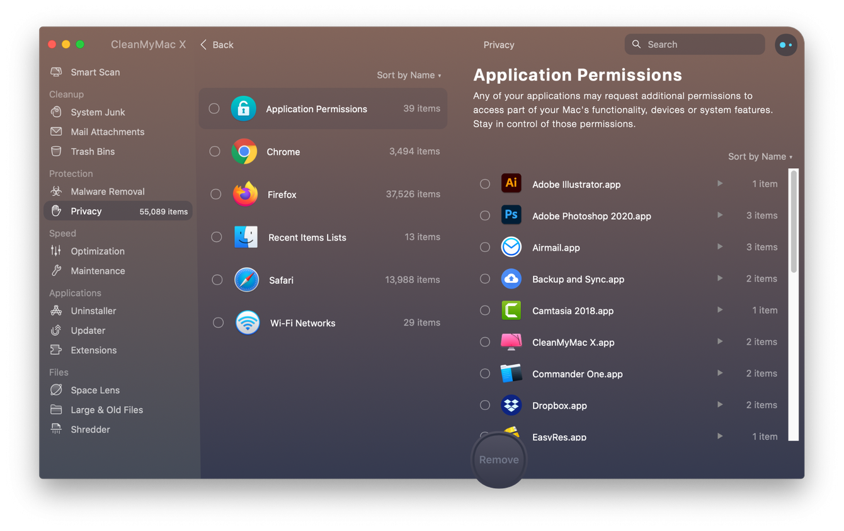The height and width of the screenshot is (531, 844).
Task: Select the Firefox category radio button
Action: coord(215,194)
